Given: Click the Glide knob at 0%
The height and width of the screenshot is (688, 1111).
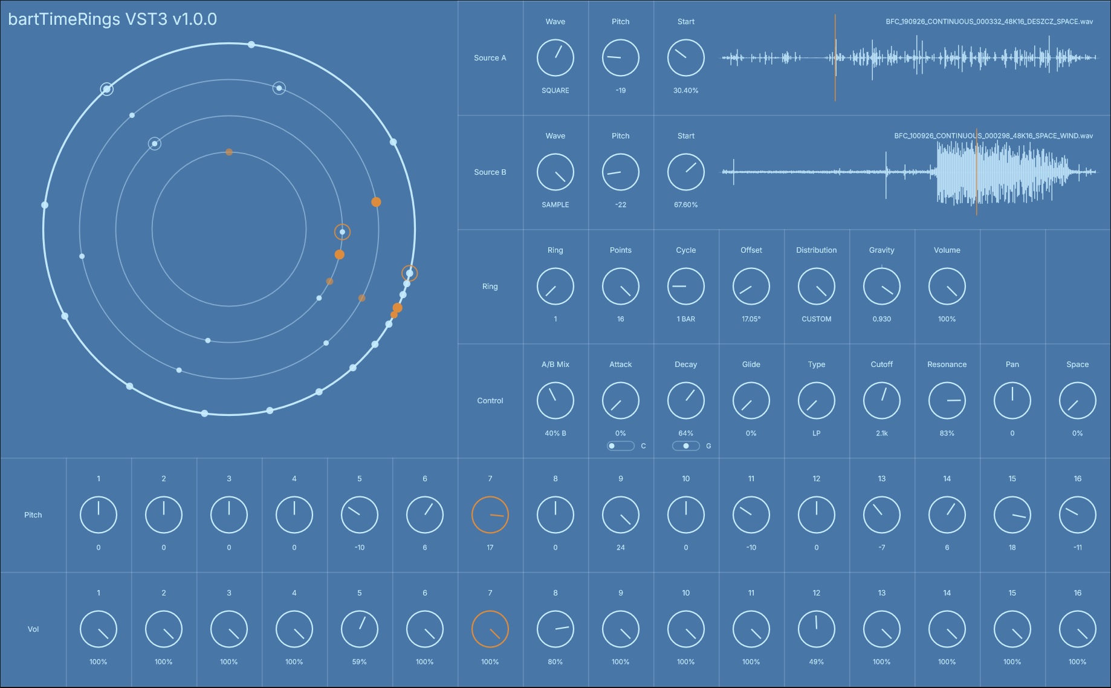Looking at the screenshot, I should [x=751, y=401].
